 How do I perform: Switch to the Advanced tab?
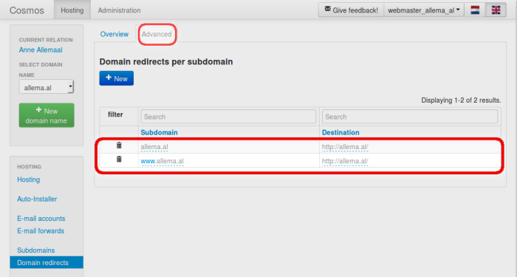coord(157,34)
